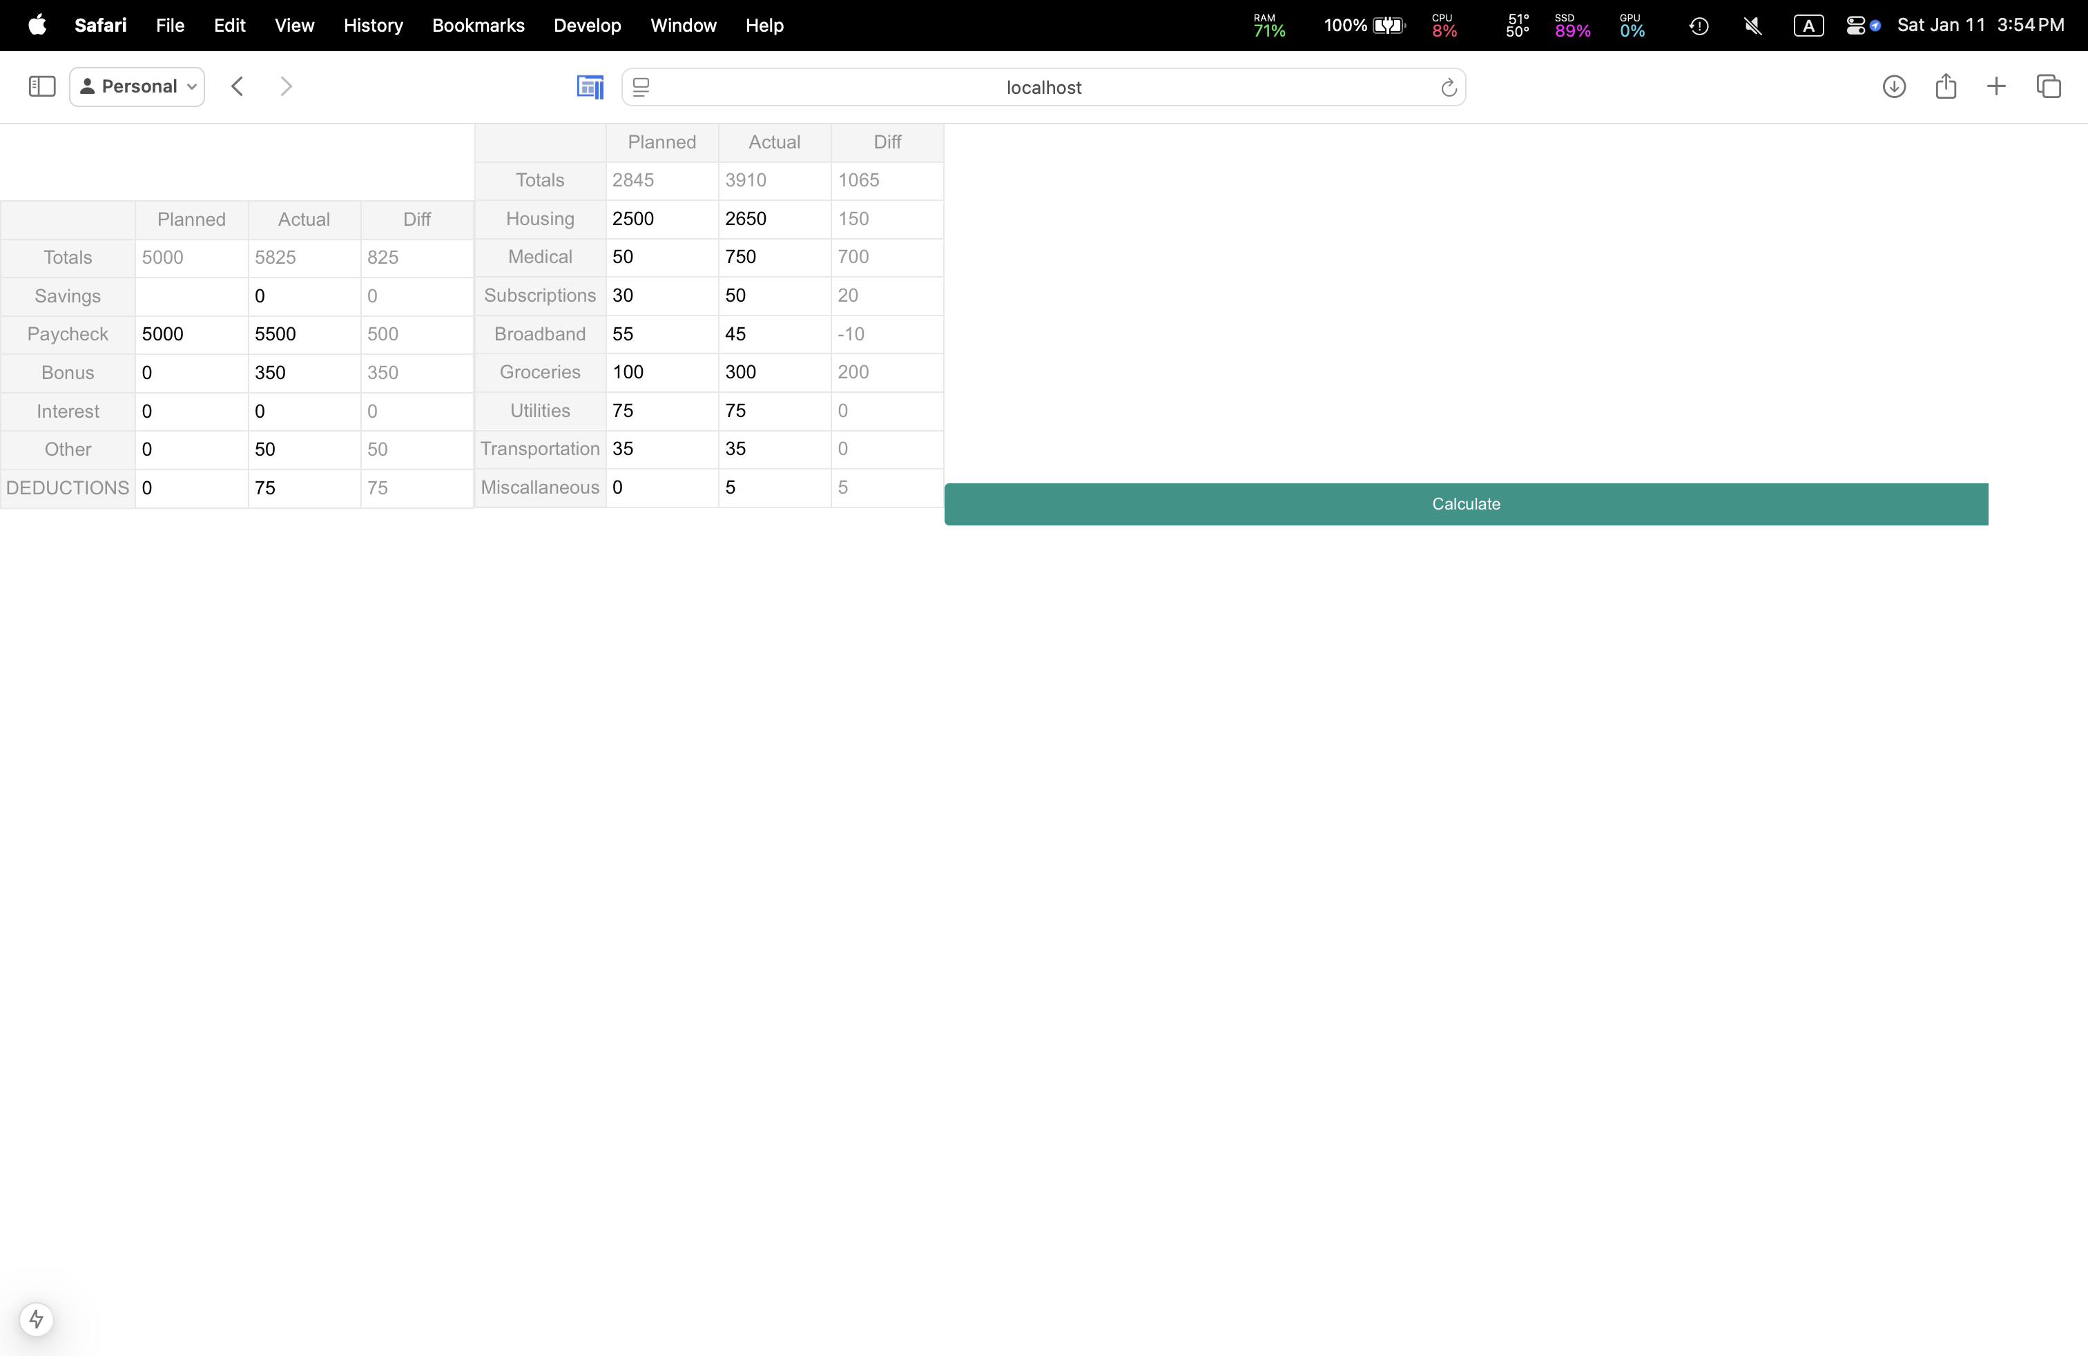Edit the Housing planned value field

pyautogui.click(x=661, y=218)
